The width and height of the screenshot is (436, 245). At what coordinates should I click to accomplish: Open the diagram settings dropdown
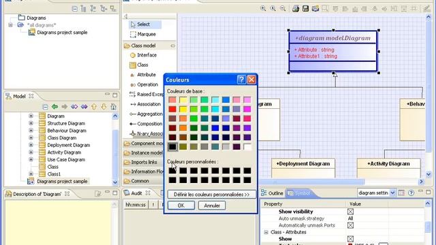(392, 193)
